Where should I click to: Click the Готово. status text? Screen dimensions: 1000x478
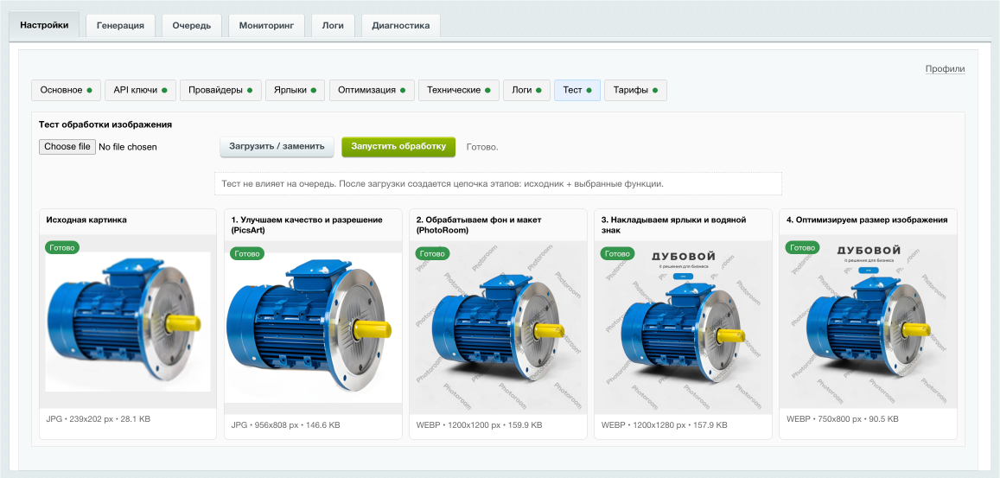pyautogui.click(x=482, y=147)
